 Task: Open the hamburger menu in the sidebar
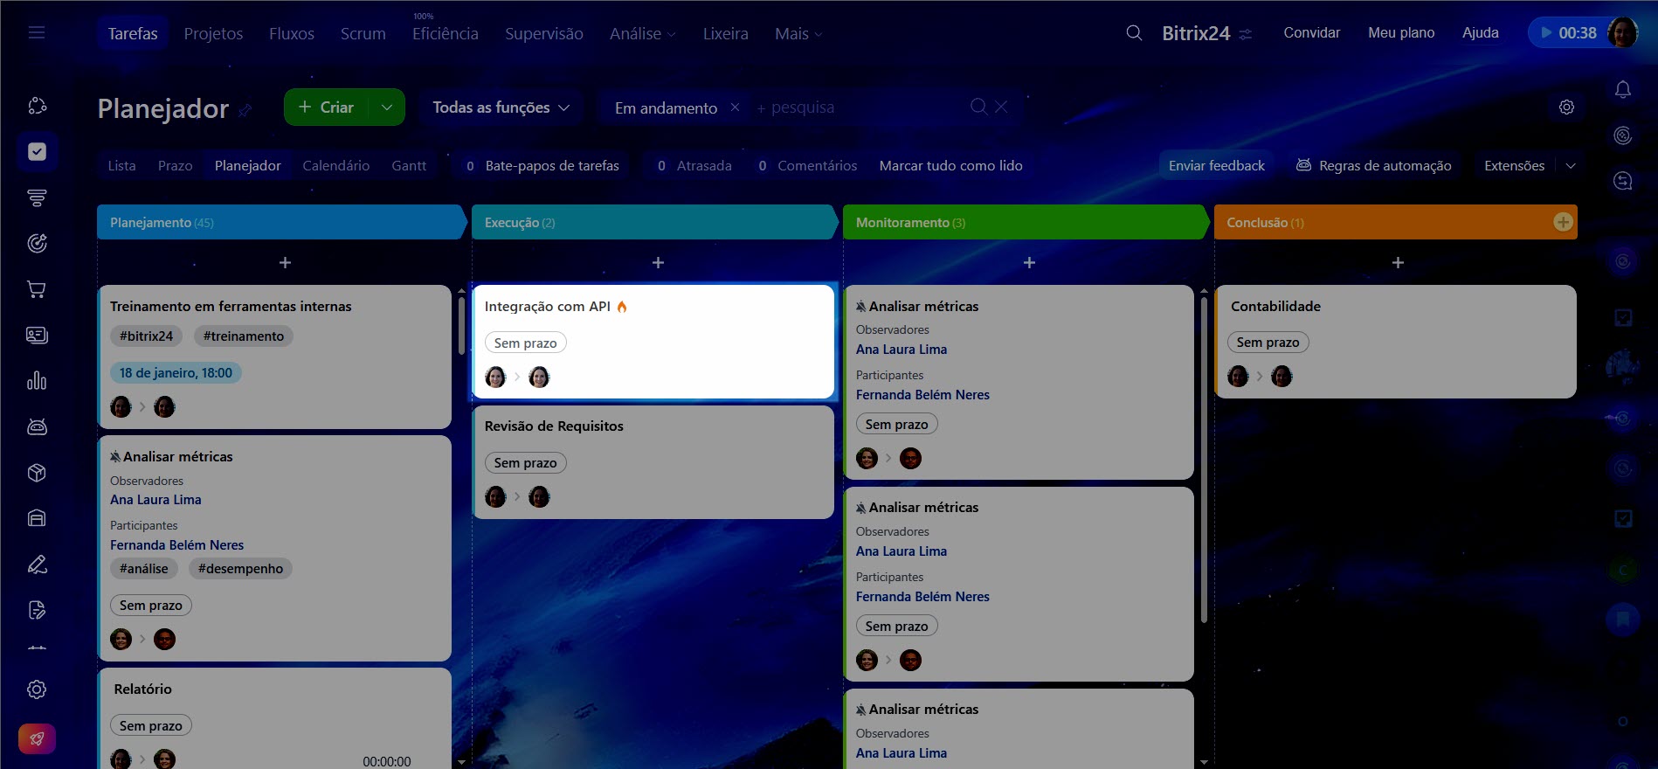[x=37, y=32]
